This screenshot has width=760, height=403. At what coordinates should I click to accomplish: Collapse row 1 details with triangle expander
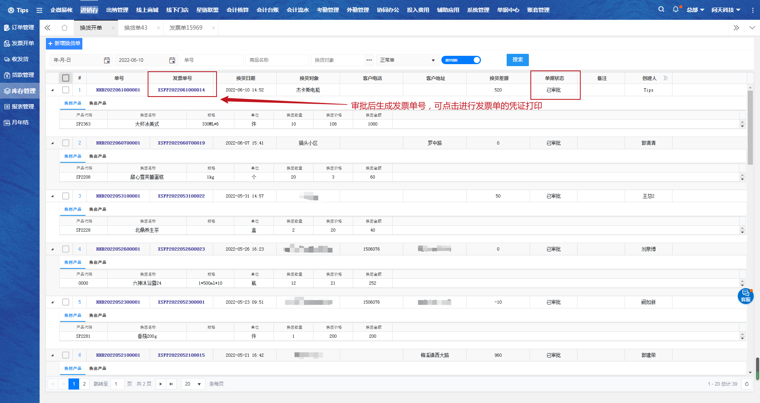coord(52,90)
